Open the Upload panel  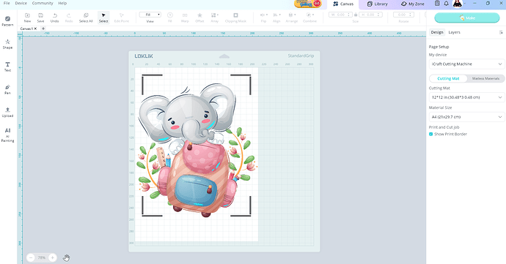(7, 113)
